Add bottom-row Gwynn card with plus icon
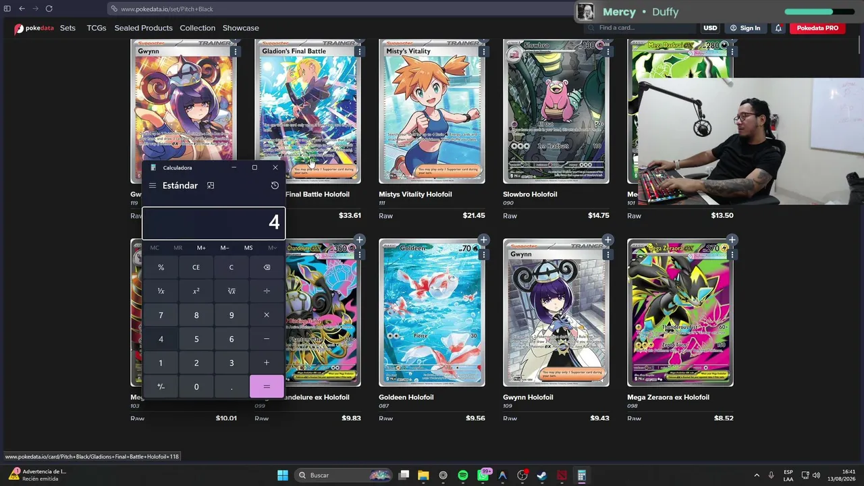Image resolution: width=864 pixels, height=486 pixels. point(608,240)
